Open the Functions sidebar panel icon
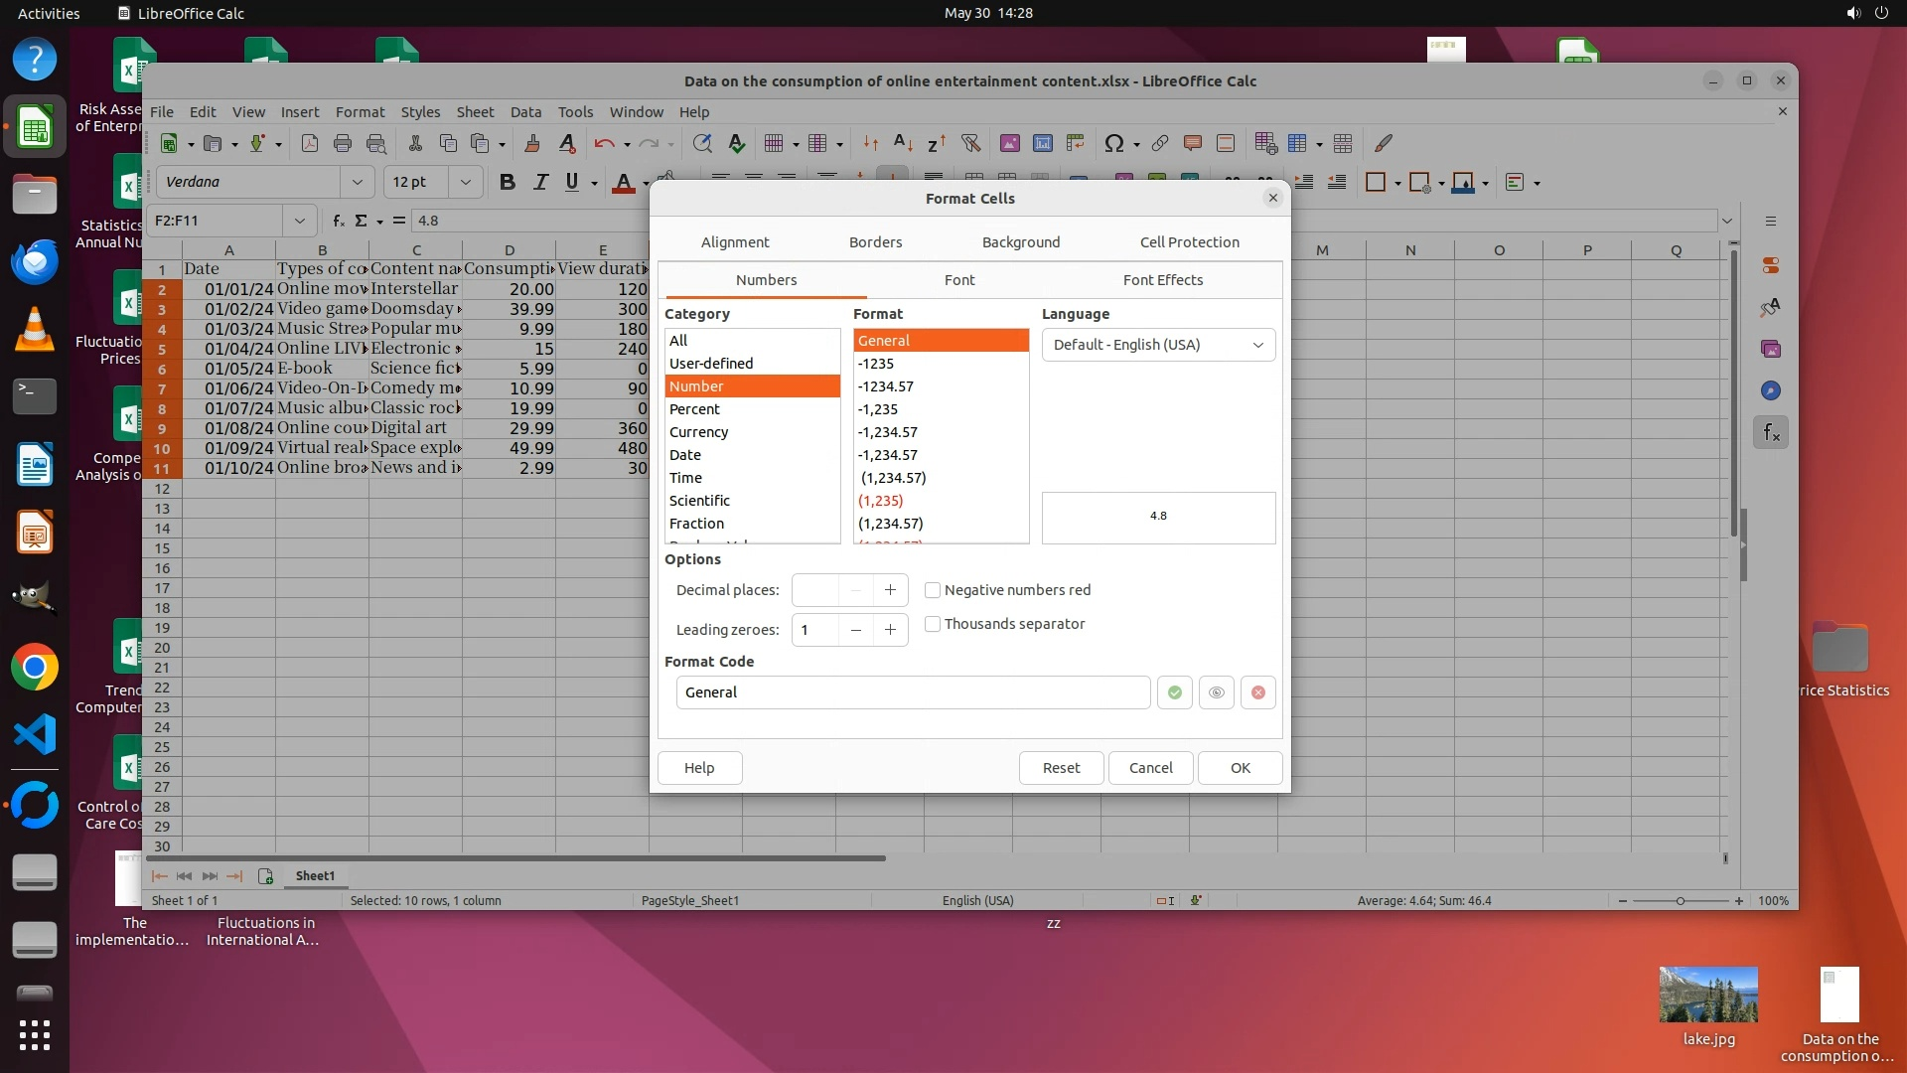The height and width of the screenshot is (1073, 1907). tap(1771, 432)
